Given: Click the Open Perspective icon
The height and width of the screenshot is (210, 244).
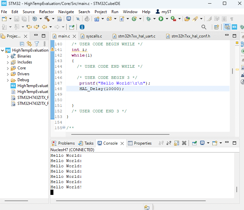Looking at the screenshot, I should pos(216,27).
